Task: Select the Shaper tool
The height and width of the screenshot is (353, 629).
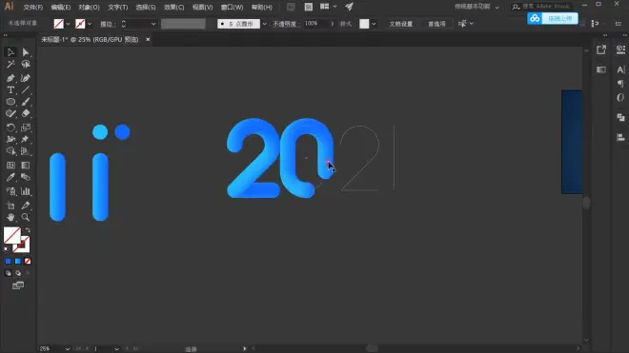Action: tap(10, 114)
